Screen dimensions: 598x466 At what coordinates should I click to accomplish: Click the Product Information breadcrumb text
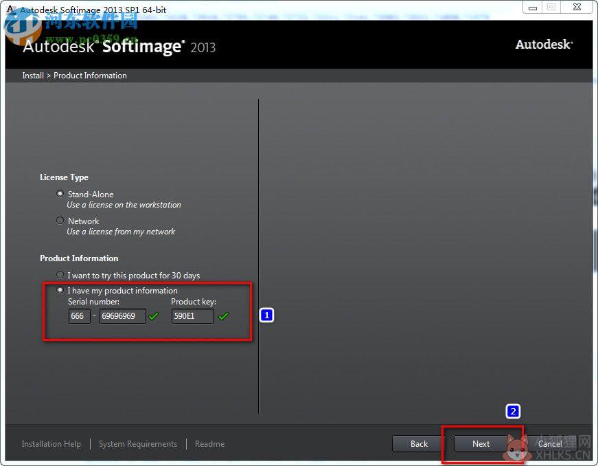click(x=90, y=76)
